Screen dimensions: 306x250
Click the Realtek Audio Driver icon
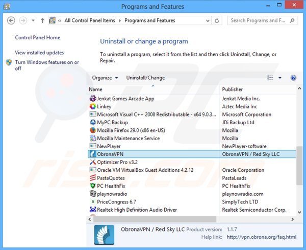point(93,210)
